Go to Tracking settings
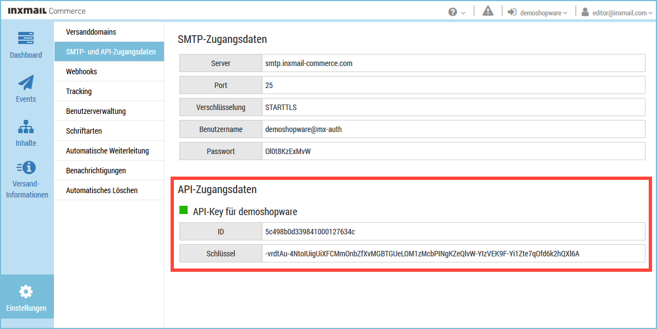Image resolution: width=657 pixels, height=329 pixels. click(109, 91)
